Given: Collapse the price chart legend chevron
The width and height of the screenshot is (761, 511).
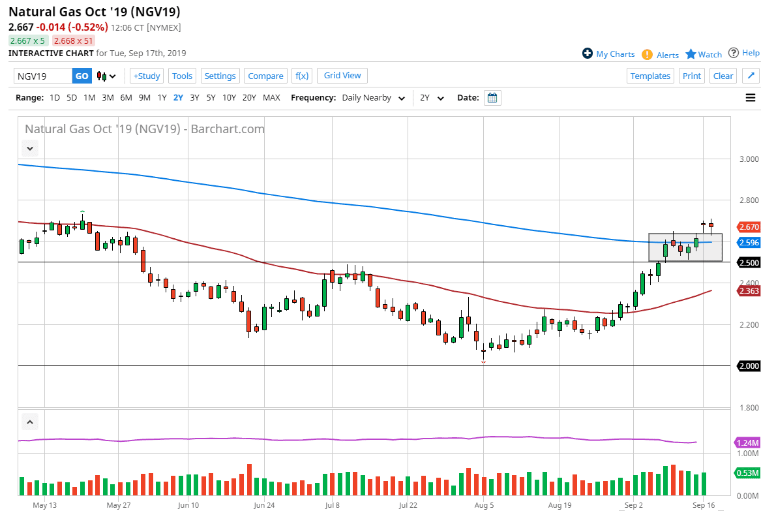Looking at the screenshot, I should (x=30, y=149).
